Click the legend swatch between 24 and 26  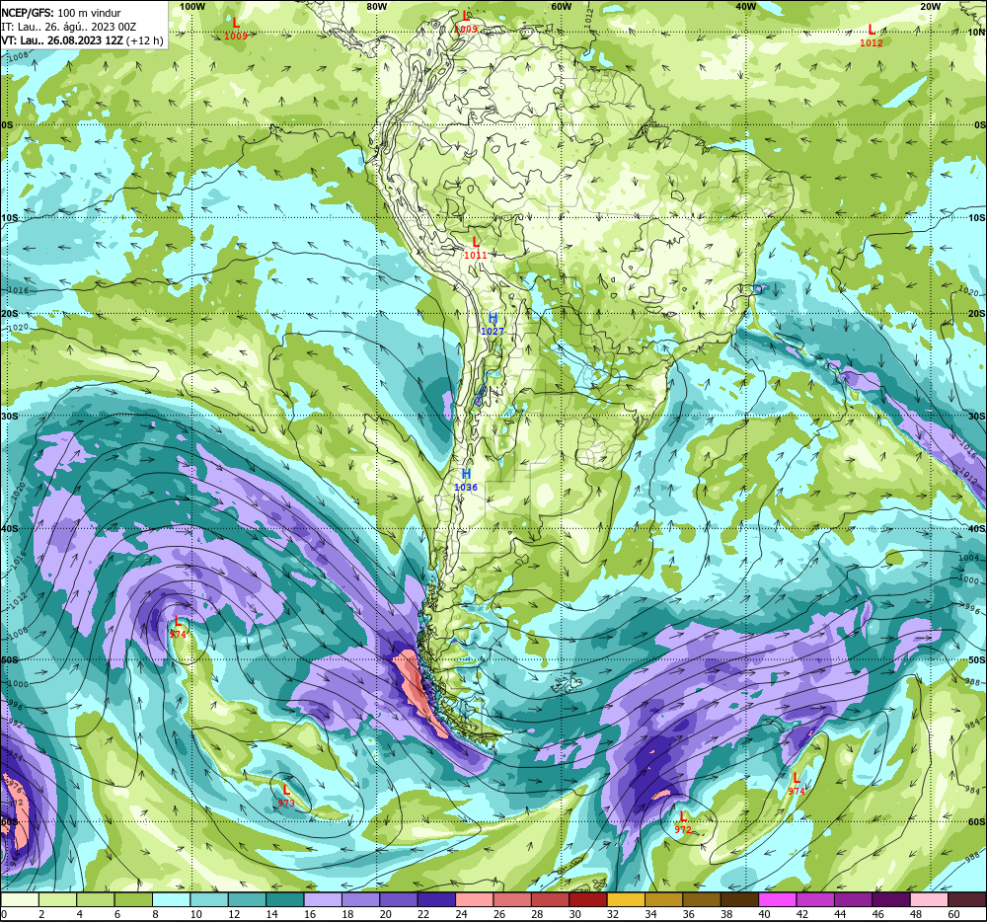(475, 899)
